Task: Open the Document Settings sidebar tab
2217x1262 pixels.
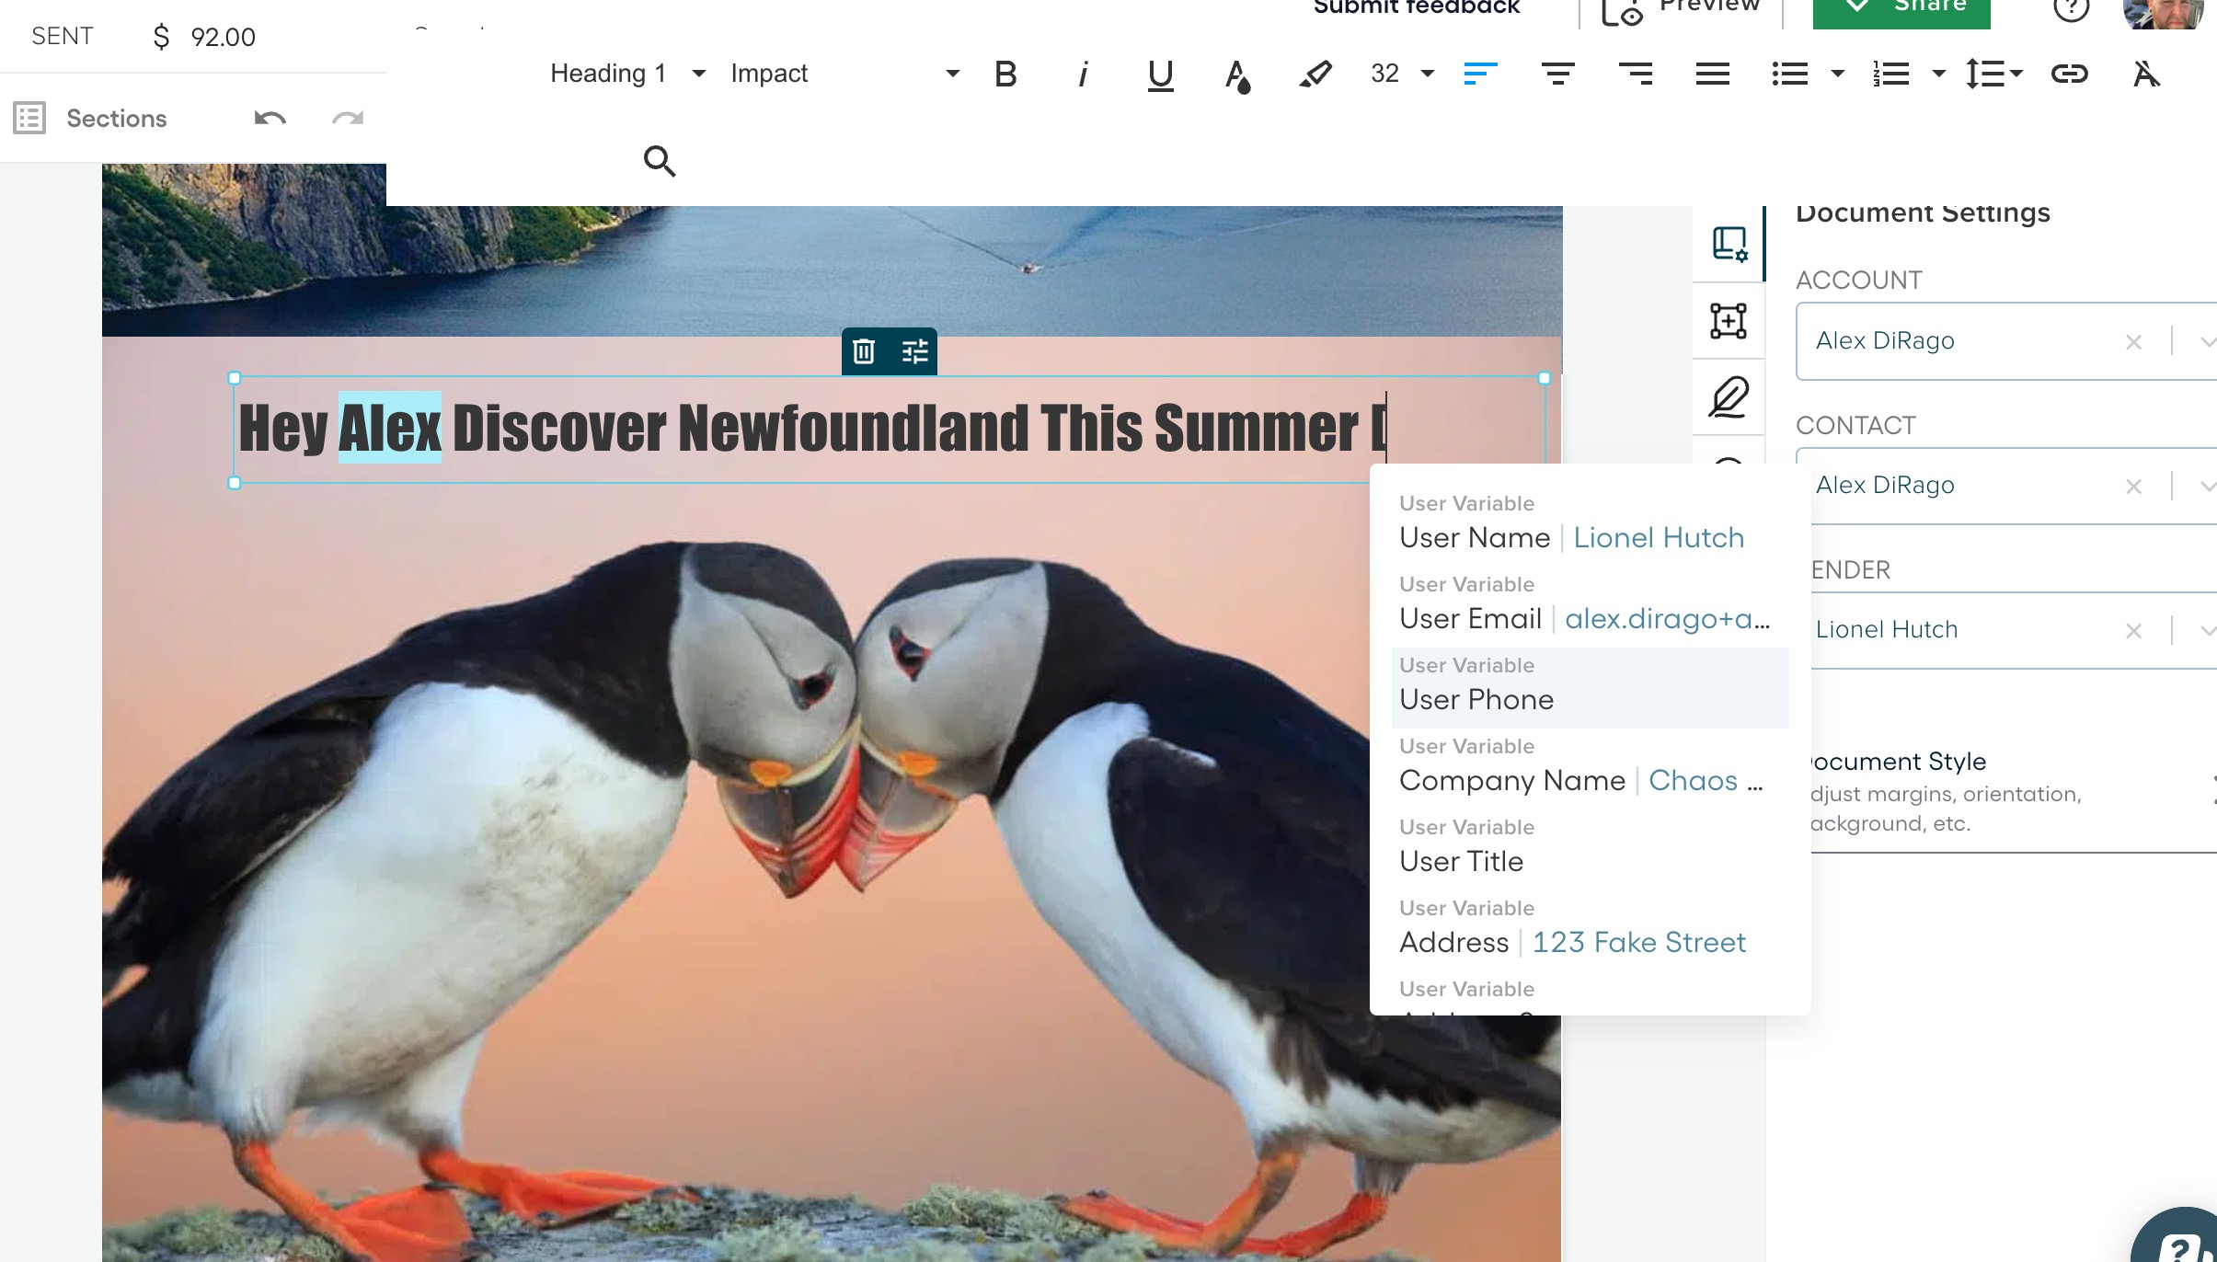Action: click(x=1729, y=244)
